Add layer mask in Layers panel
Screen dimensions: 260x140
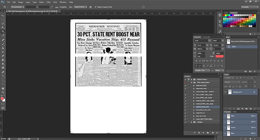pos(238,109)
